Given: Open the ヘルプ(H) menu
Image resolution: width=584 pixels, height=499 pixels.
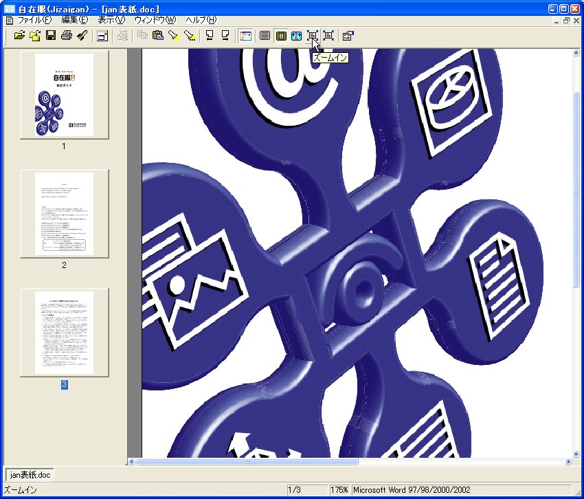Looking at the screenshot, I should 201,20.
